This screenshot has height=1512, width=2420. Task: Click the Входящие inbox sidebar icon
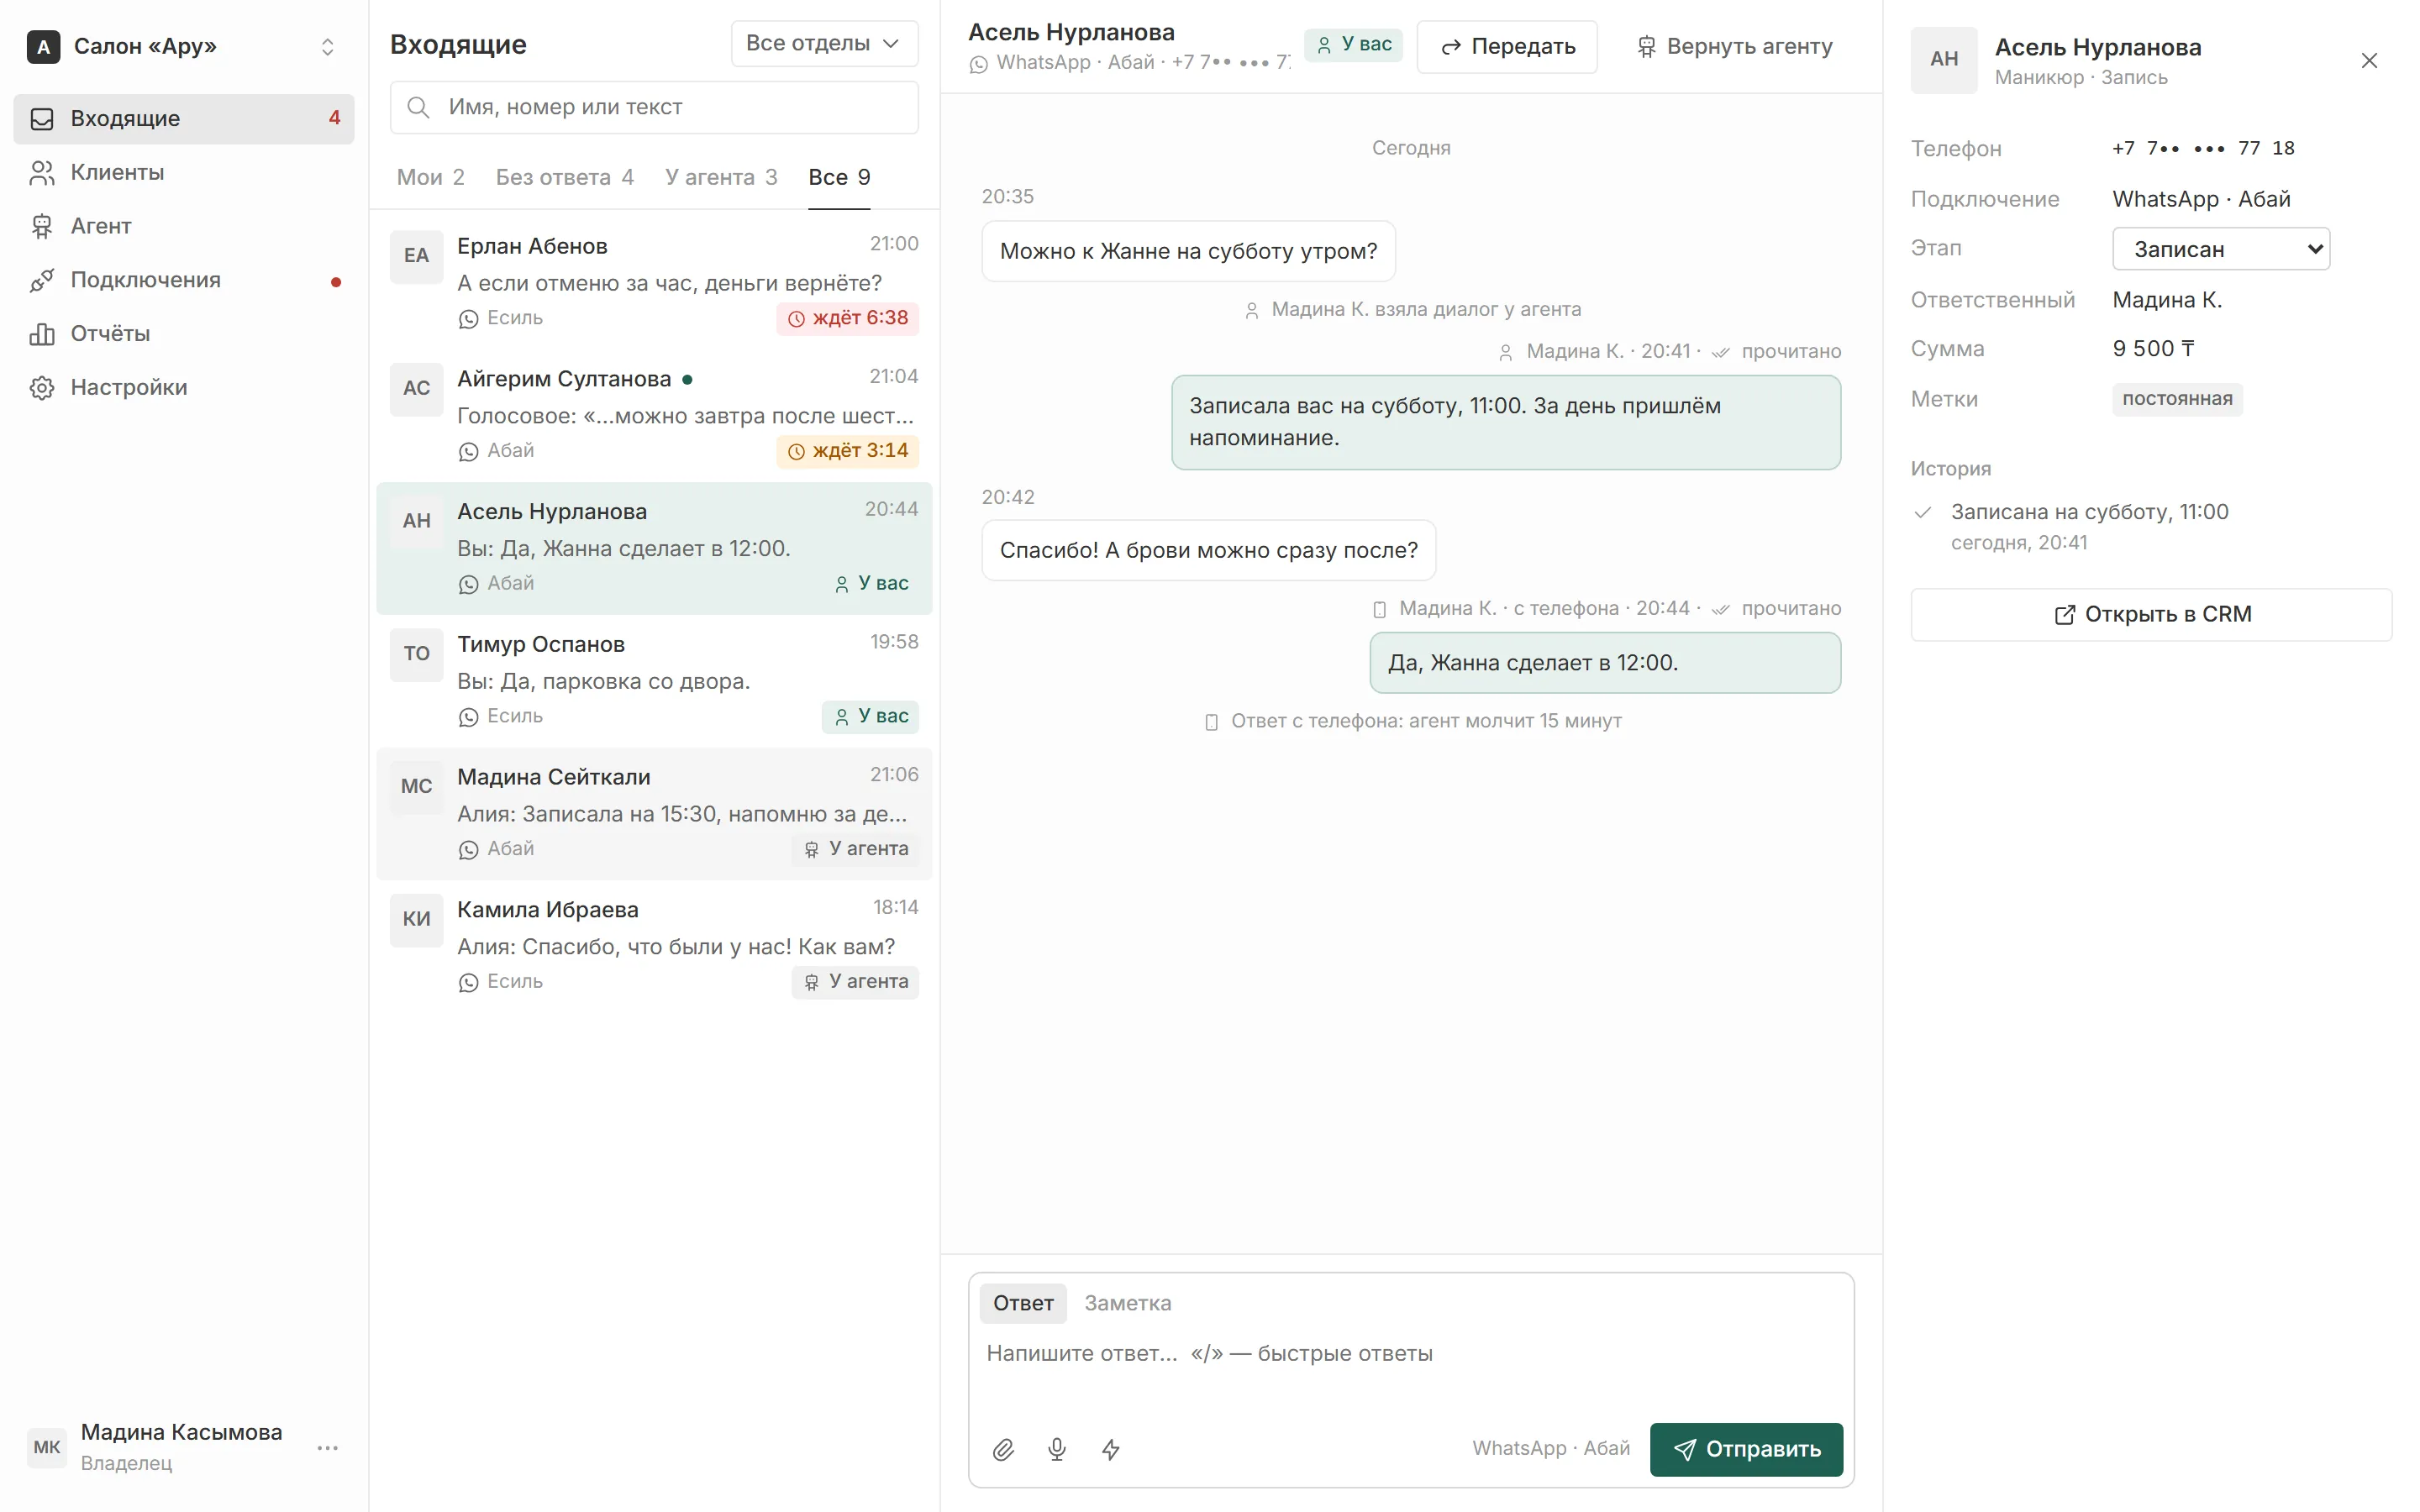pyautogui.click(x=42, y=119)
